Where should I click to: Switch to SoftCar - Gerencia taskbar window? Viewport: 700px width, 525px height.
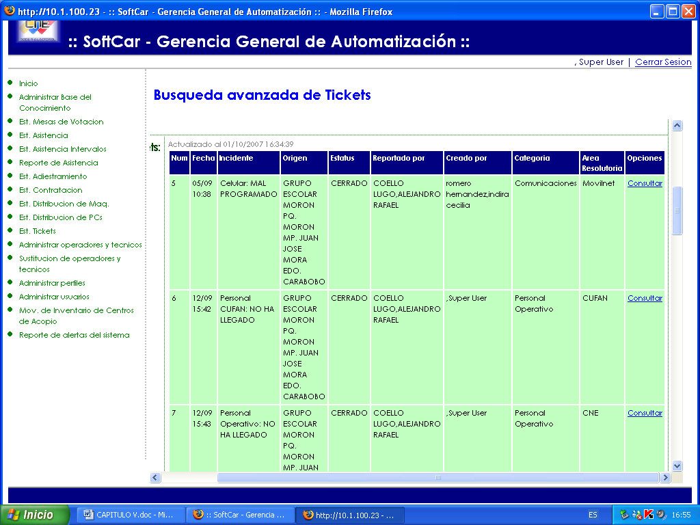pos(240,515)
